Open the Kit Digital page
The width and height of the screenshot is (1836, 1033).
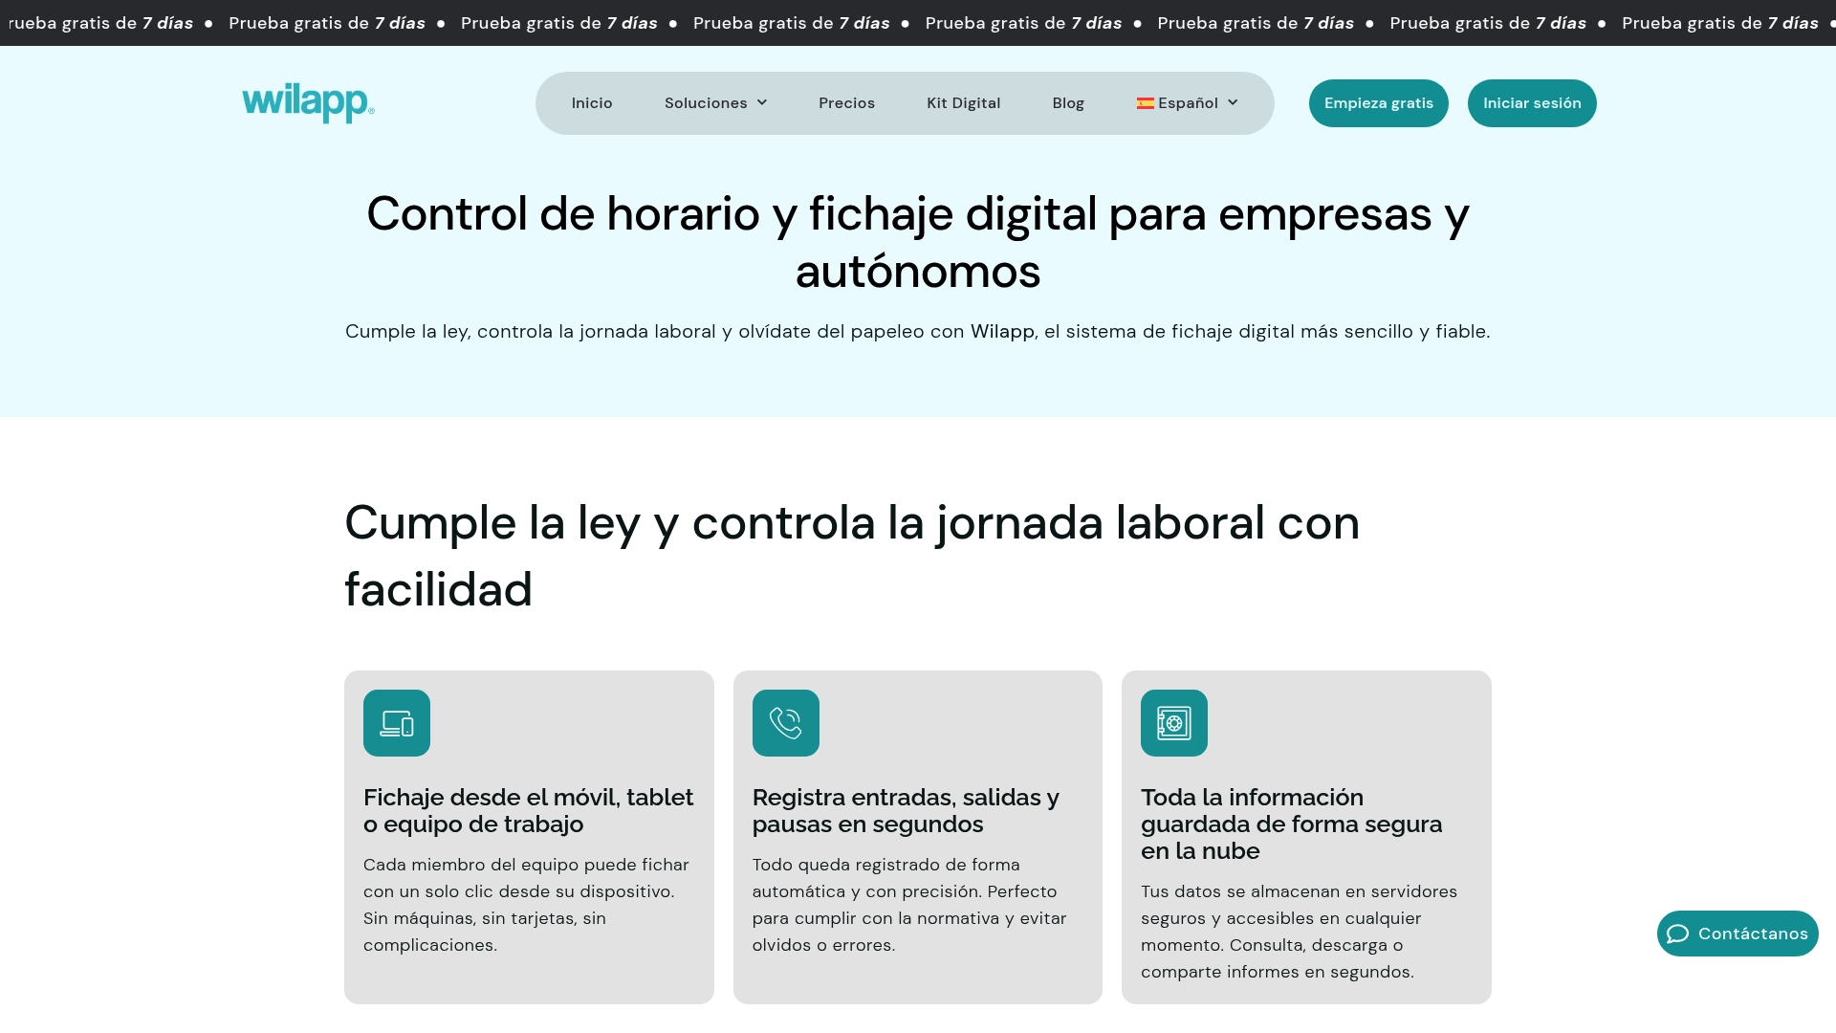tap(963, 103)
